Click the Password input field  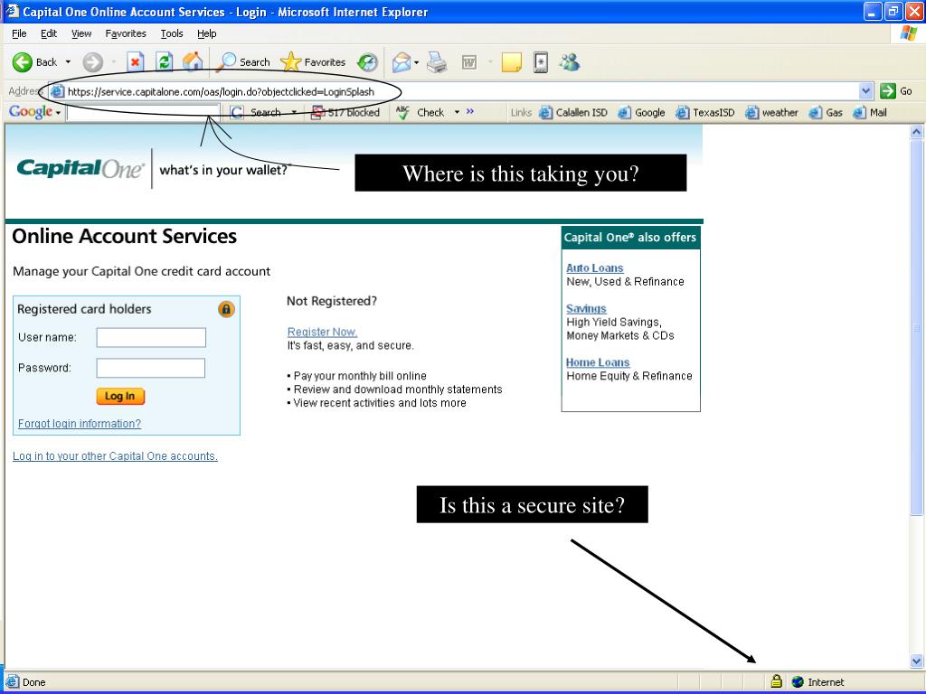click(151, 368)
